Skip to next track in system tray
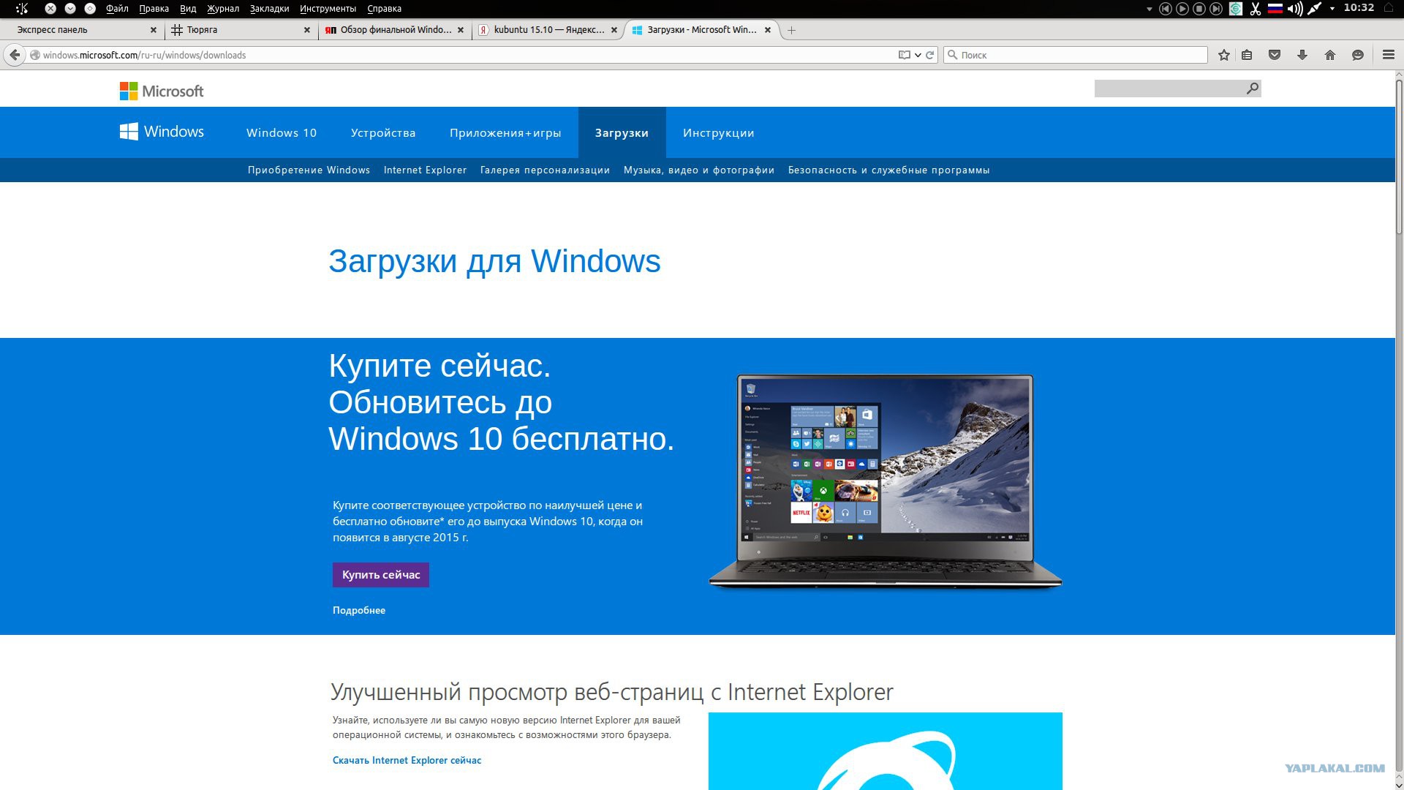 (x=1216, y=9)
